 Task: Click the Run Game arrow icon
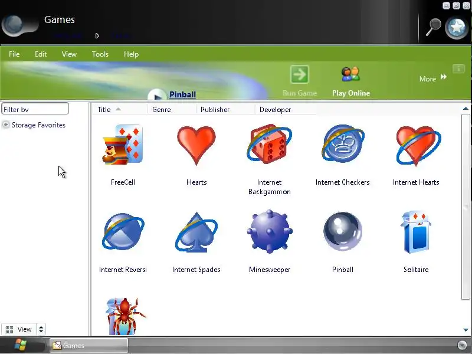coord(300,74)
